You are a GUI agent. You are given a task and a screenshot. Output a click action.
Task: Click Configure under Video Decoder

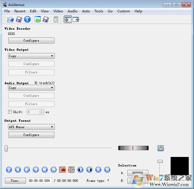tap(31, 40)
